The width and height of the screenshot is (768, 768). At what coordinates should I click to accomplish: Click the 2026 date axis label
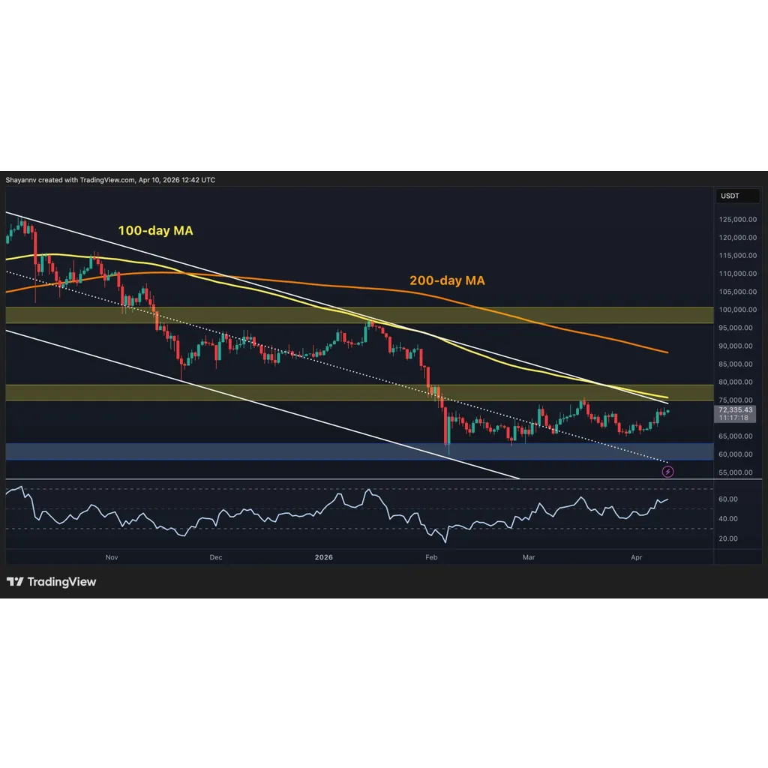point(324,557)
